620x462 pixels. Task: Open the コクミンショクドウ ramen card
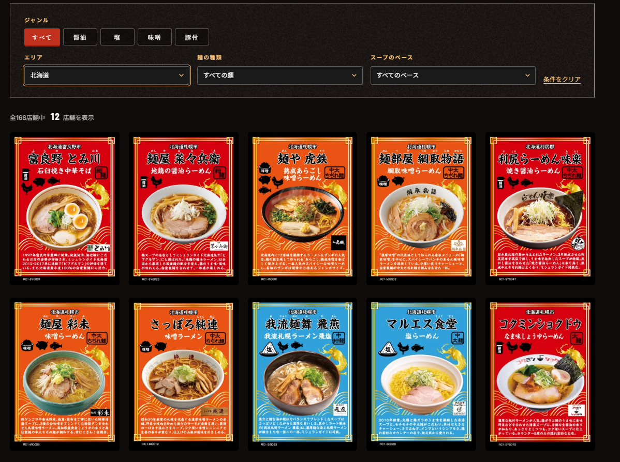pos(540,374)
